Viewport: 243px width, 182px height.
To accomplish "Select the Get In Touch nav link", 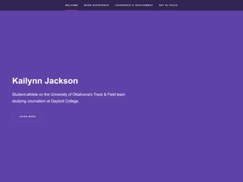I will 168,5.
